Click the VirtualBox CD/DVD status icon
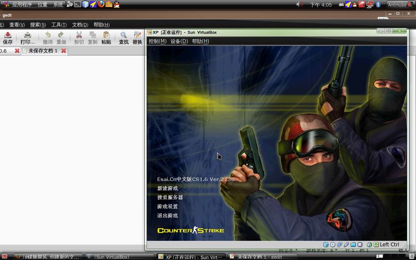The height and width of the screenshot is (260, 416). [x=332, y=244]
